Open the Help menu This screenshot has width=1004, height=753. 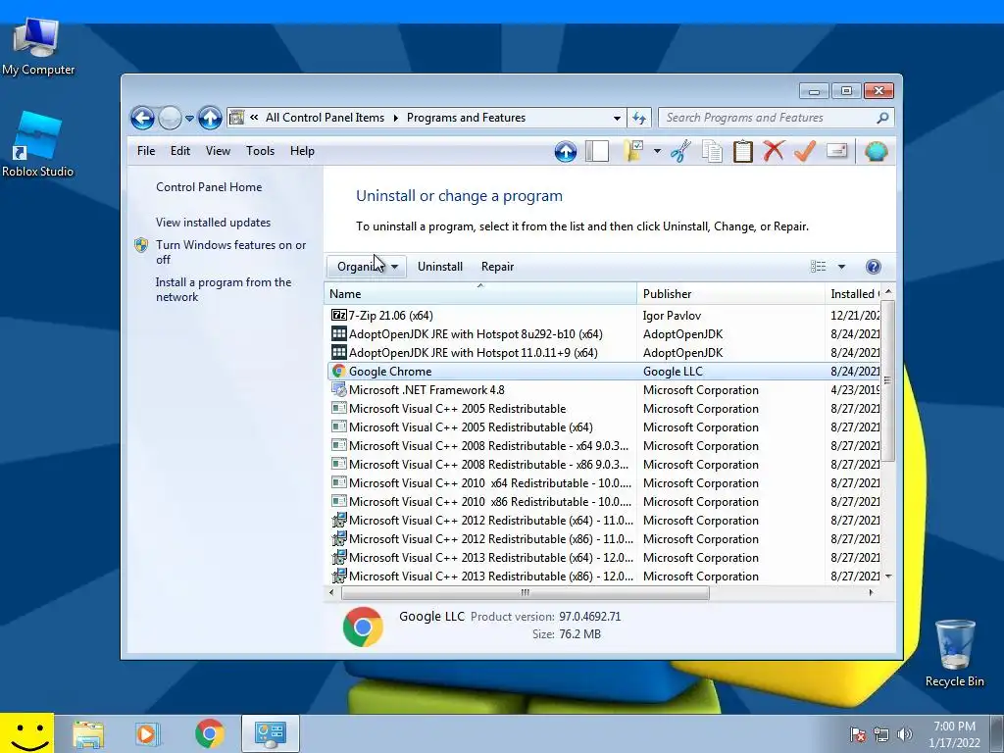(302, 151)
